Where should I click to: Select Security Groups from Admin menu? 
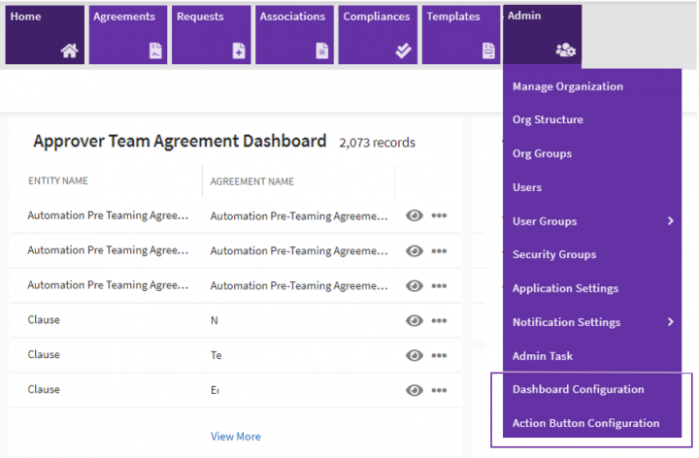[x=554, y=254]
